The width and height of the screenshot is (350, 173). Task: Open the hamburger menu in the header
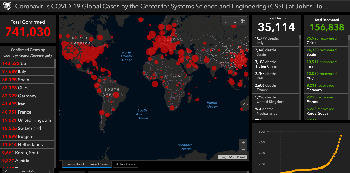(x=344, y=6)
